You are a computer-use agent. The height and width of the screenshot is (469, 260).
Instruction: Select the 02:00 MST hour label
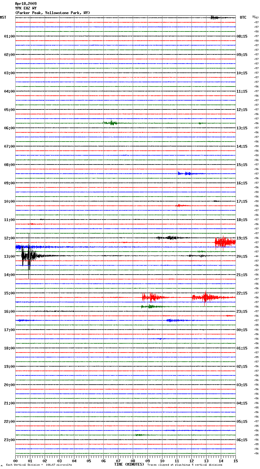(9, 55)
